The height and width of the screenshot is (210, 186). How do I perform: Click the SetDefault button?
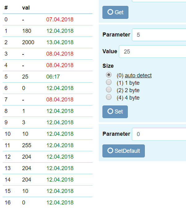tap(123, 151)
